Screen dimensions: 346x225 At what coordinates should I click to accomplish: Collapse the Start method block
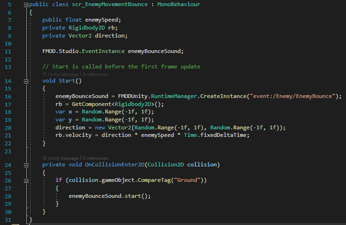(25, 81)
